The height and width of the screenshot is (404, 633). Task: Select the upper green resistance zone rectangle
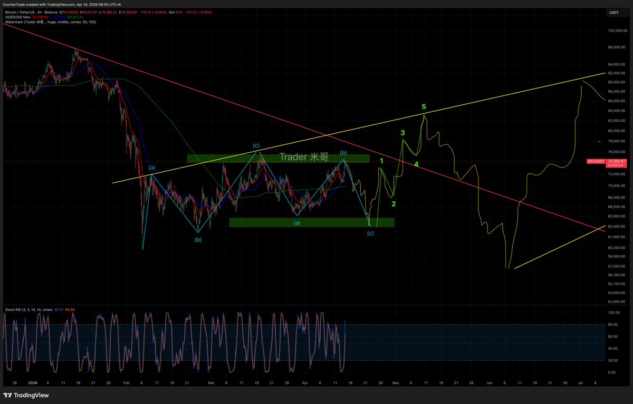278,158
